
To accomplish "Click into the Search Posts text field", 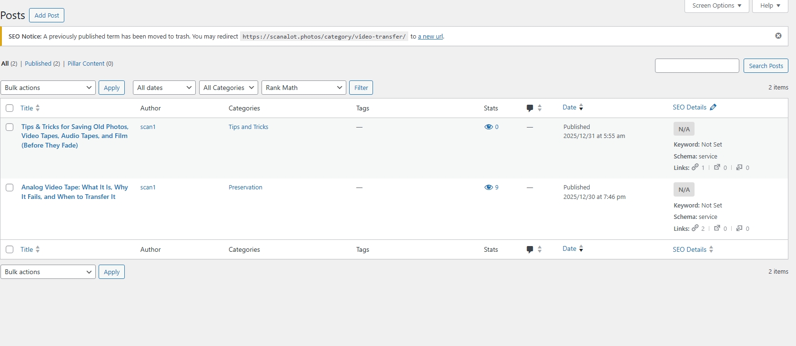I will 696,66.
